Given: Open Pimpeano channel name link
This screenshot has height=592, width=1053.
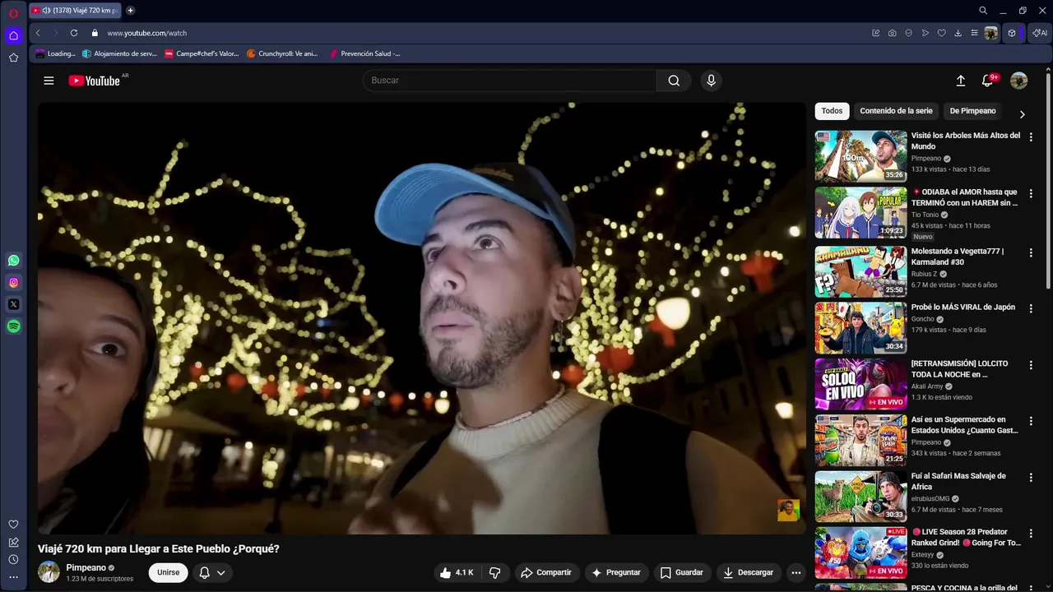Looking at the screenshot, I should pos(86,567).
